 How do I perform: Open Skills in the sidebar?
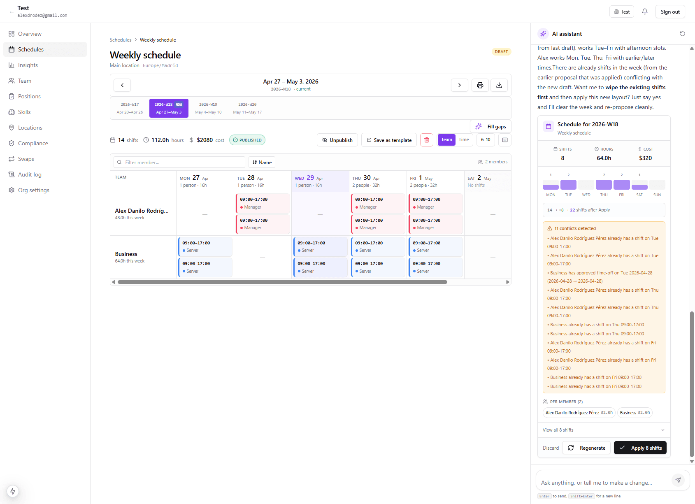pos(45,112)
